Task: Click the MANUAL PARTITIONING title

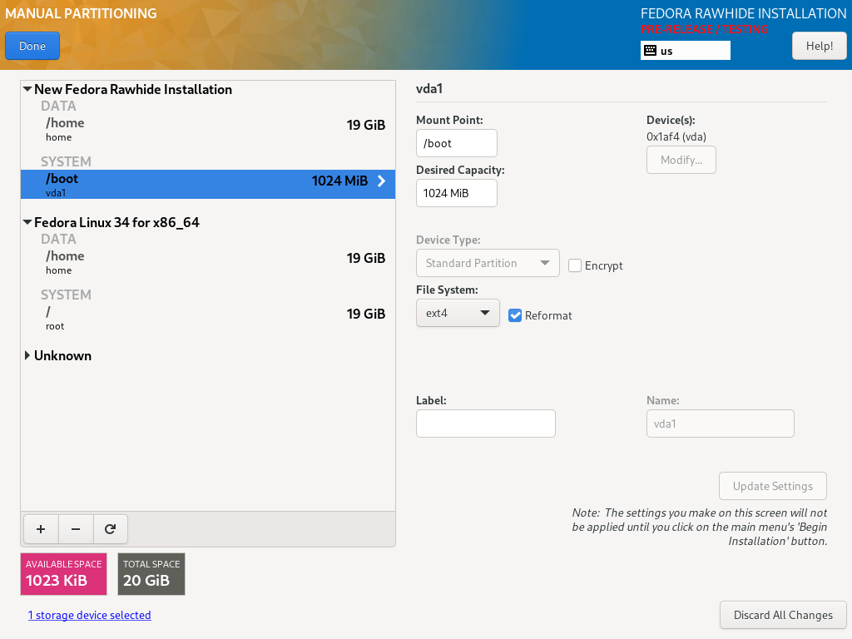Action: tap(81, 13)
